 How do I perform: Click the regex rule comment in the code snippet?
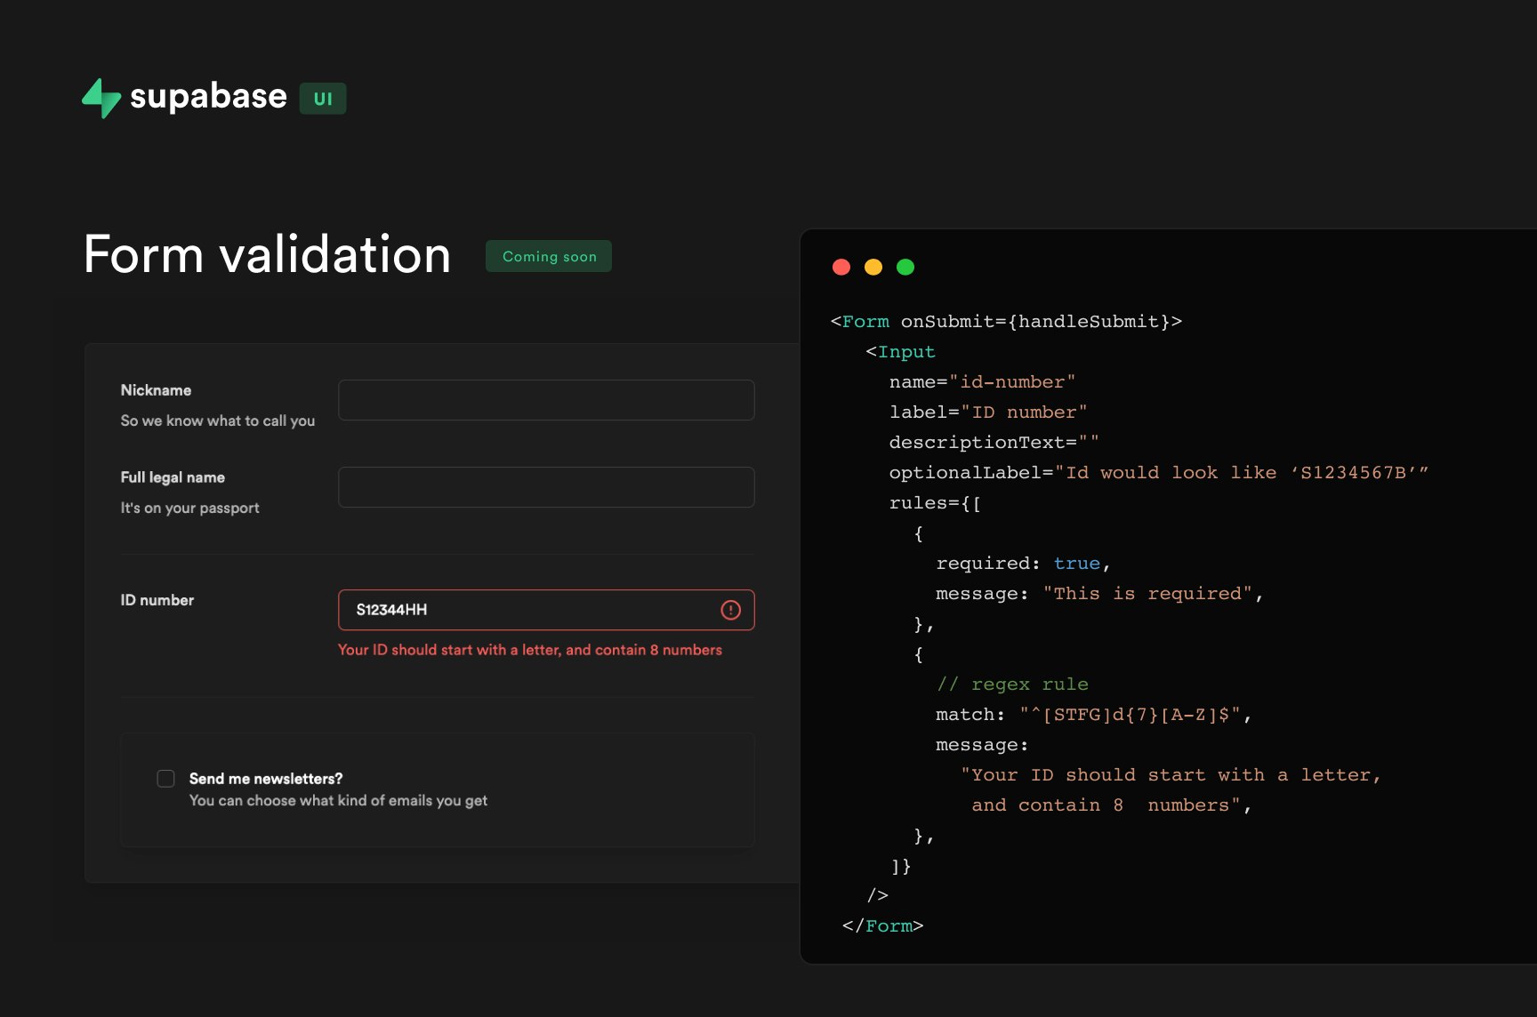[x=1013, y=684]
